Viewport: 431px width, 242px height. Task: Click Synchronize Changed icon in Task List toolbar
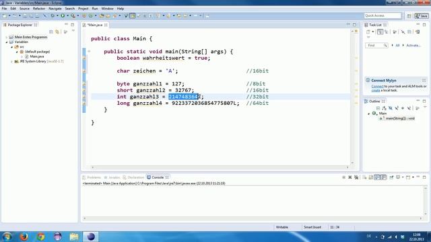[x=418, y=32]
